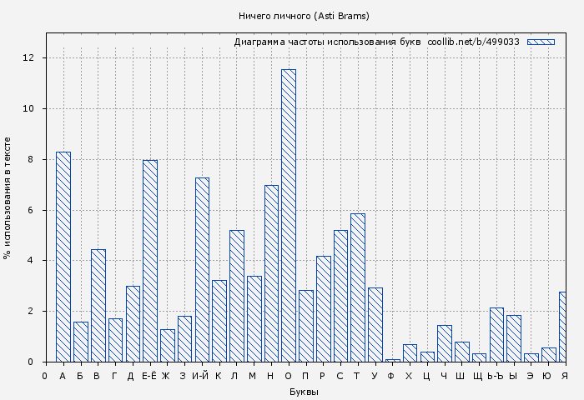584x400 pixels.
Task: Click the bar for letter В
Action: coord(98,305)
